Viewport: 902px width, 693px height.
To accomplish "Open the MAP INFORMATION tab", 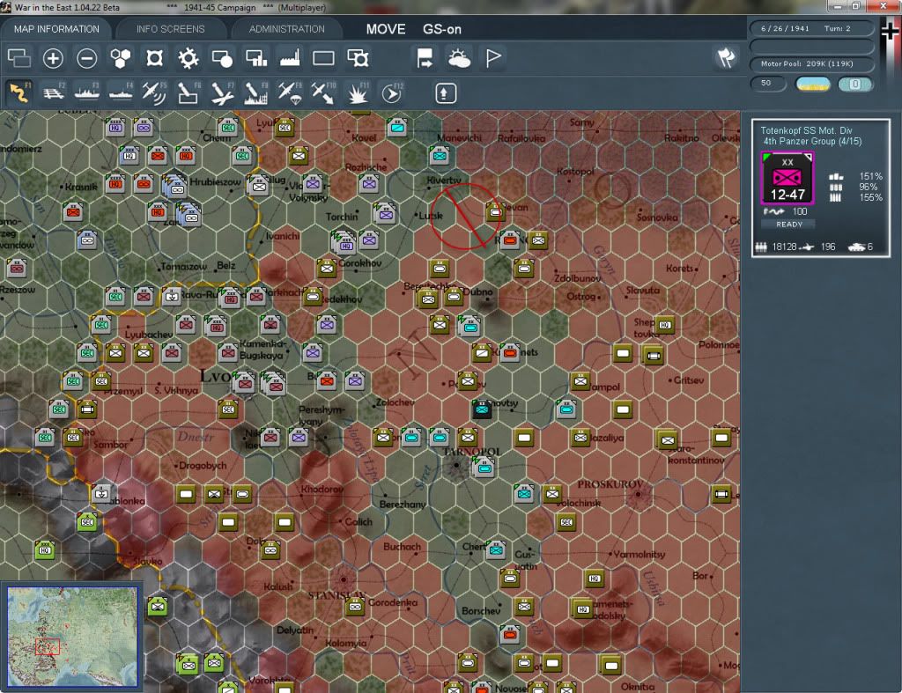I will [x=56, y=29].
